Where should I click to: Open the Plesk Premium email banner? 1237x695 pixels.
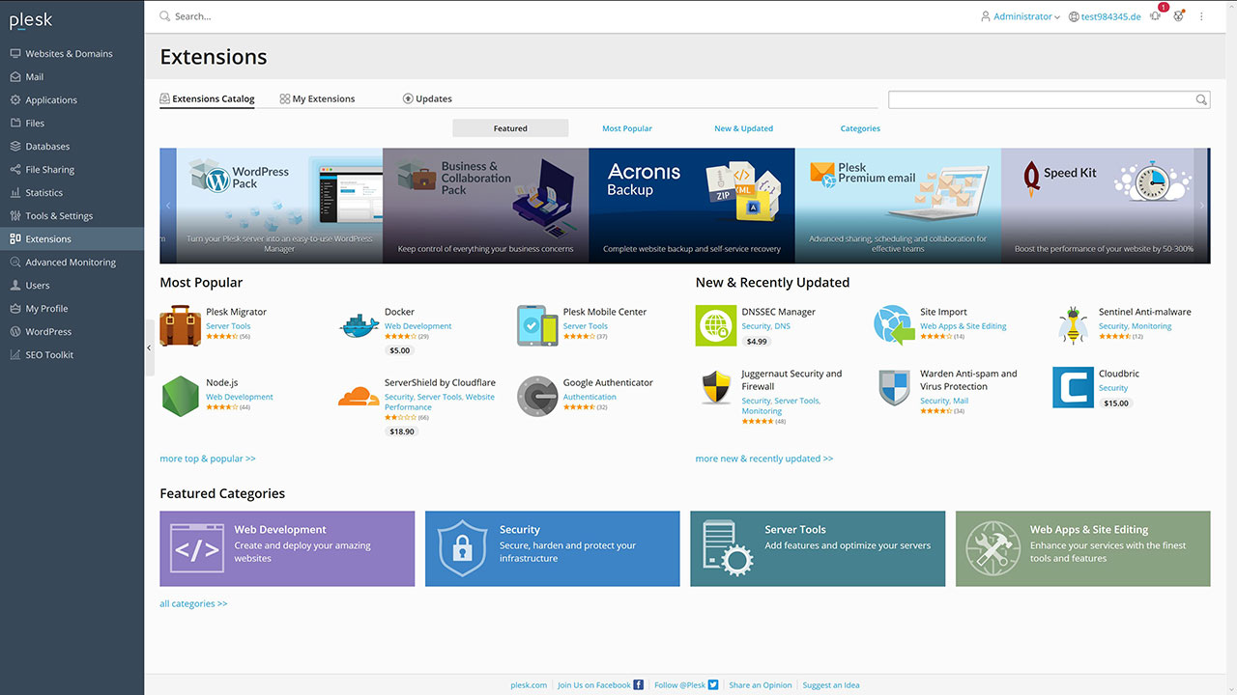click(898, 206)
